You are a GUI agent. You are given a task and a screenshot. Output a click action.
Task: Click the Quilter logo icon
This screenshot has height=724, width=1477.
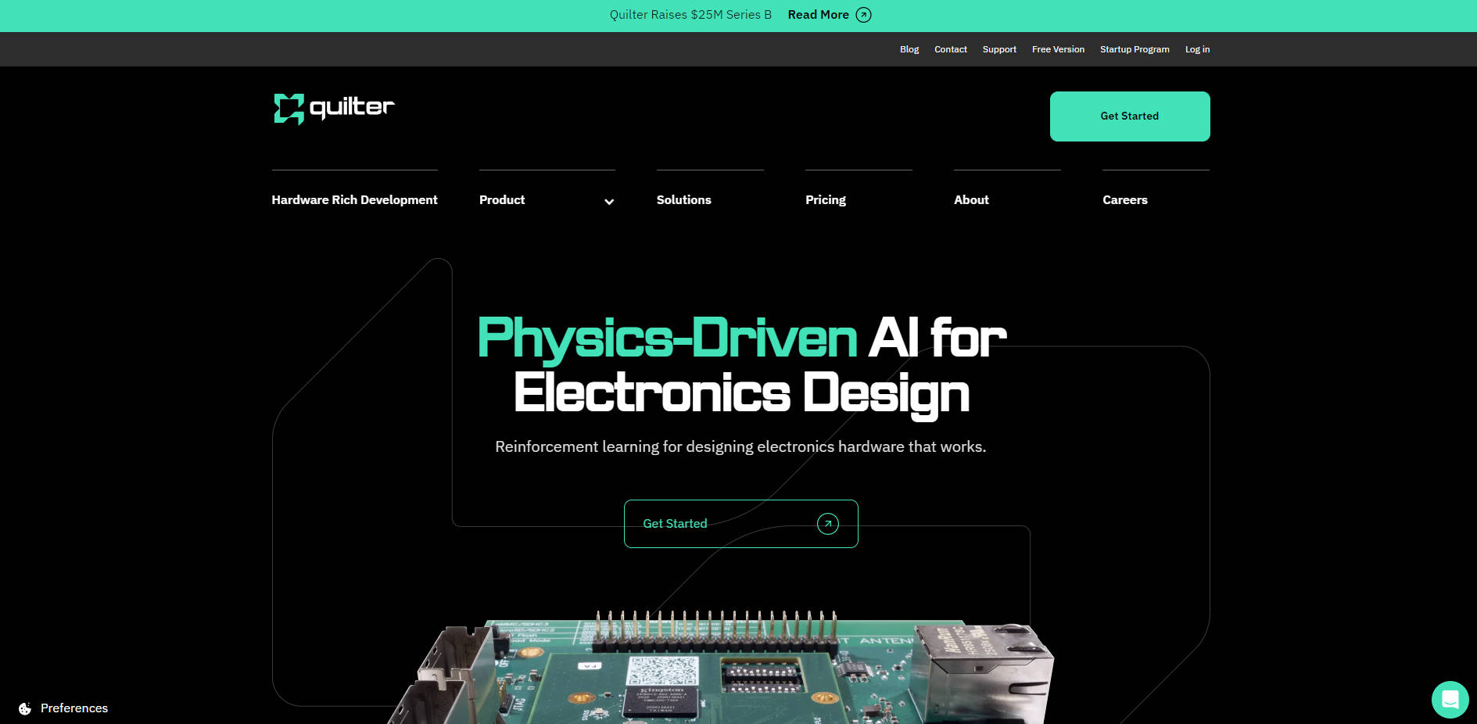tap(289, 109)
